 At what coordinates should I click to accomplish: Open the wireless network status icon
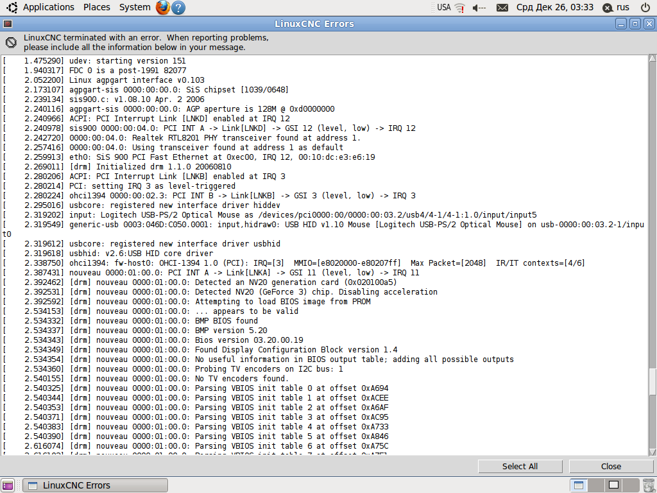point(459,8)
